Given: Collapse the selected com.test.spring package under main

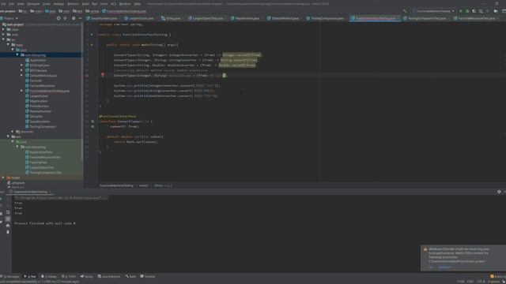Looking at the screenshot, I should [x=17, y=54].
